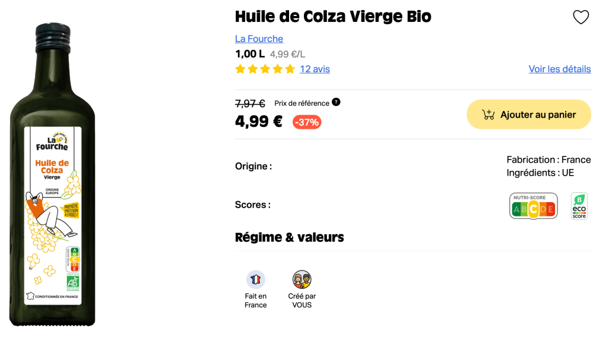Viewport: 606px width, 340px height.
Task: Click the Créé par VOUS icon
Action: tap(302, 279)
